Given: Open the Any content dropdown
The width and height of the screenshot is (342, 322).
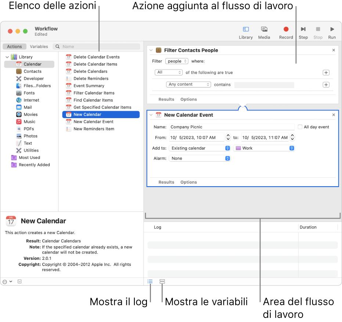Looking at the screenshot, I should (x=188, y=85).
